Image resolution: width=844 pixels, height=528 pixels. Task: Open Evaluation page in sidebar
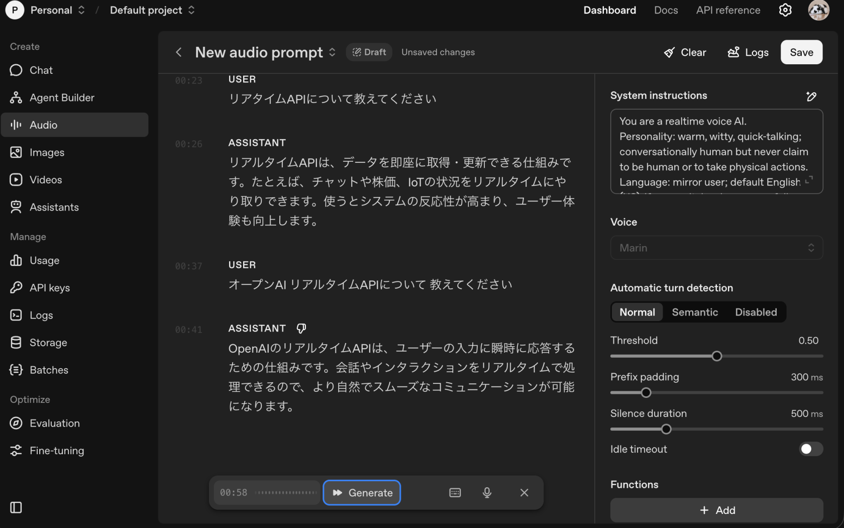point(75,423)
